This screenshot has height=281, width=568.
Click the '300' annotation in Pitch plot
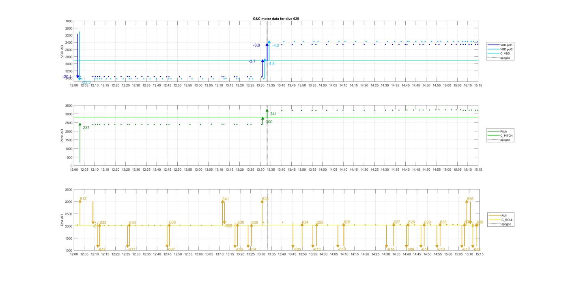click(269, 122)
